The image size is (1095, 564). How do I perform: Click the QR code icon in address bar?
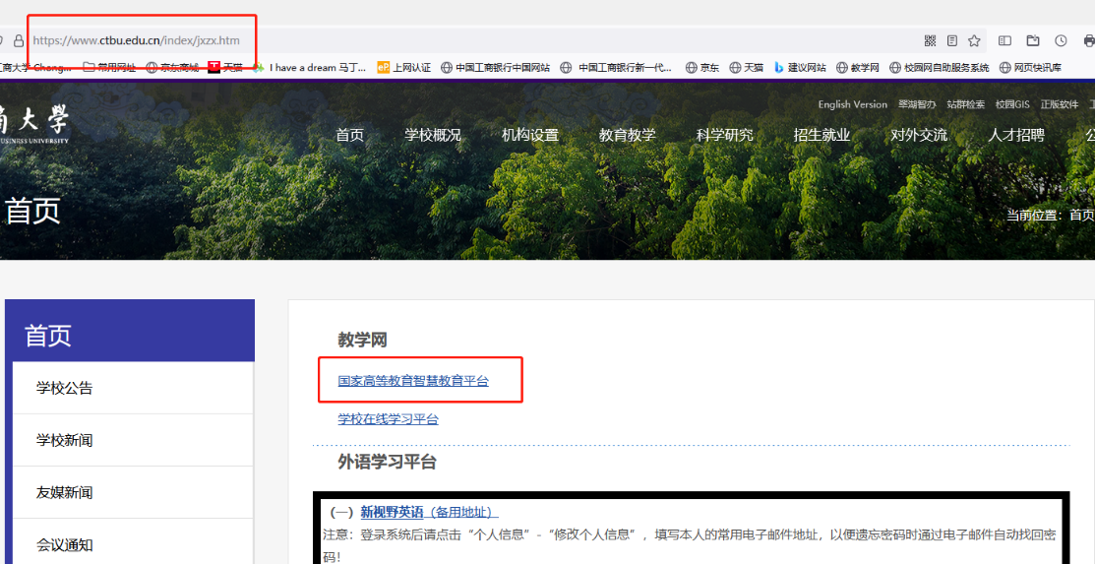tap(930, 40)
